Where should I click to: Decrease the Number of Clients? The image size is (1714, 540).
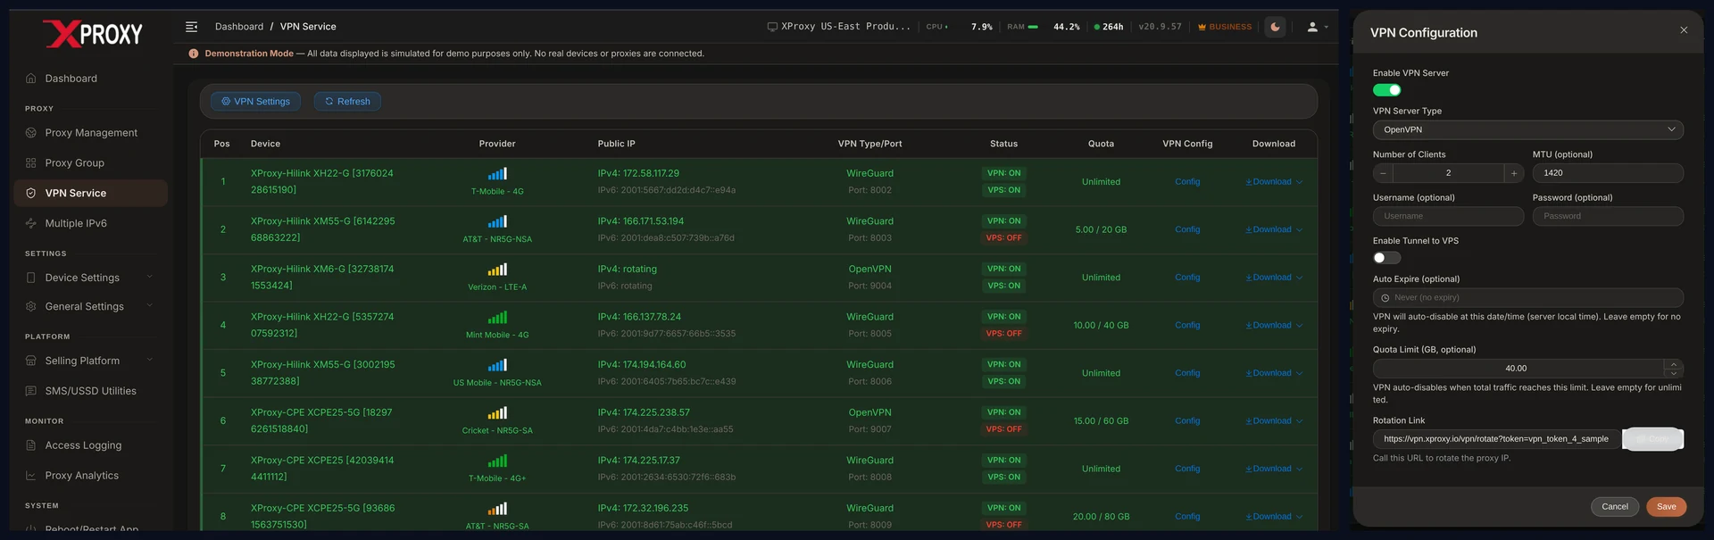click(x=1383, y=173)
